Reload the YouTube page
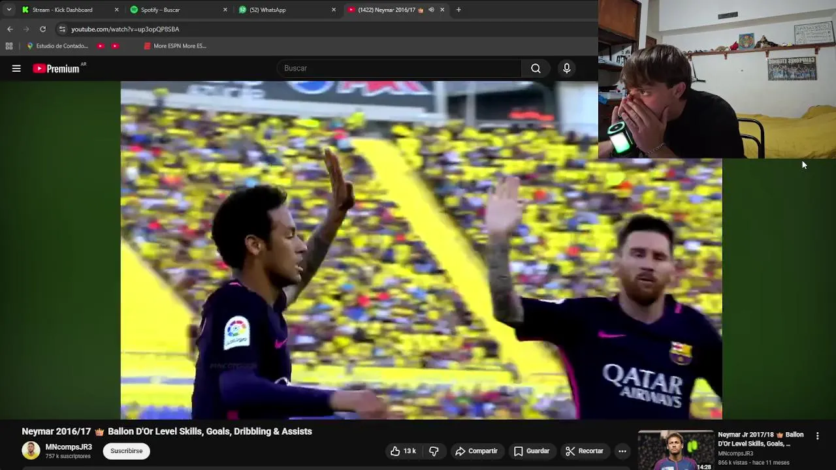 (42, 29)
